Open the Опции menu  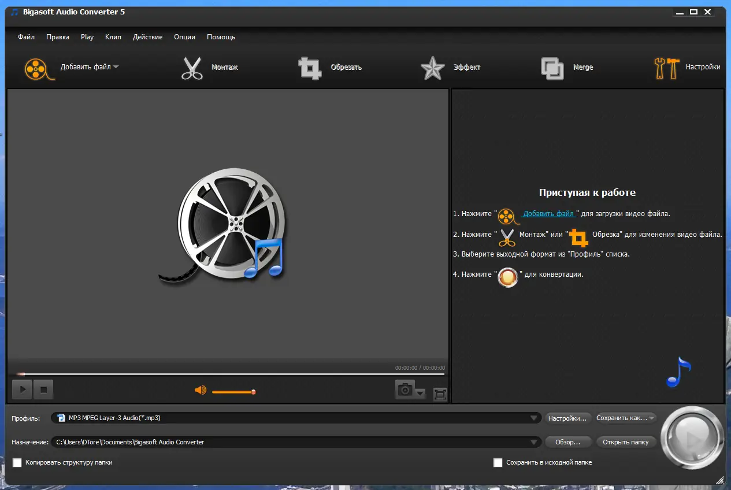[184, 36]
